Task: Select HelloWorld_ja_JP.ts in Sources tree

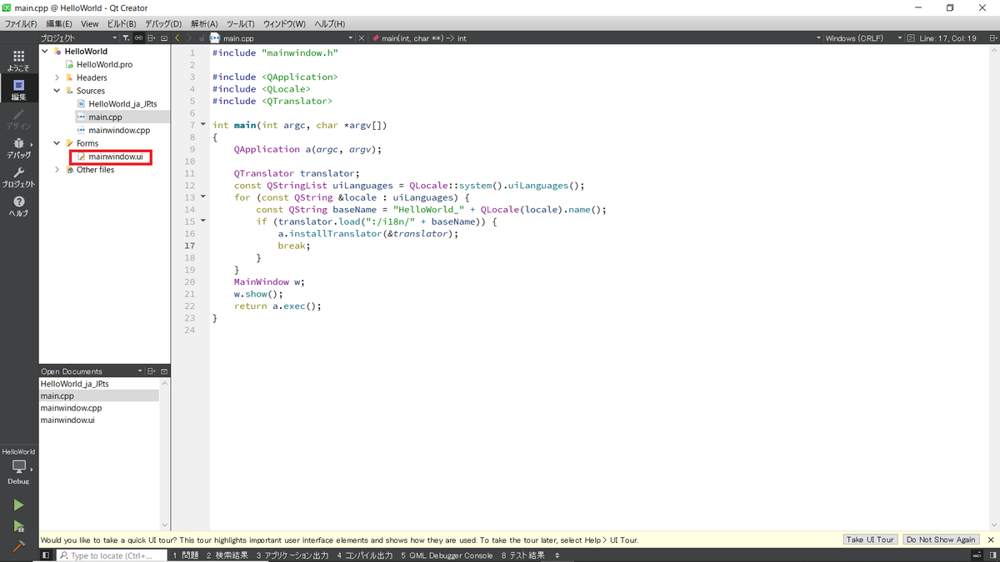Action: point(122,104)
